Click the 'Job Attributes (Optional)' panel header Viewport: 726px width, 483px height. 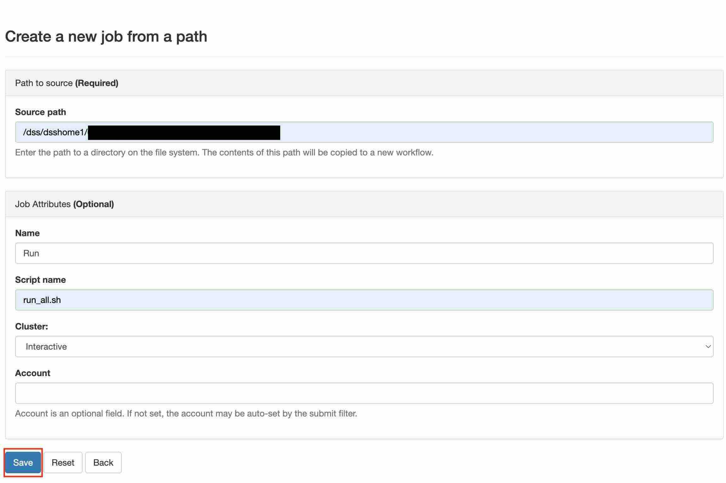pyautogui.click(x=65, y=204)
